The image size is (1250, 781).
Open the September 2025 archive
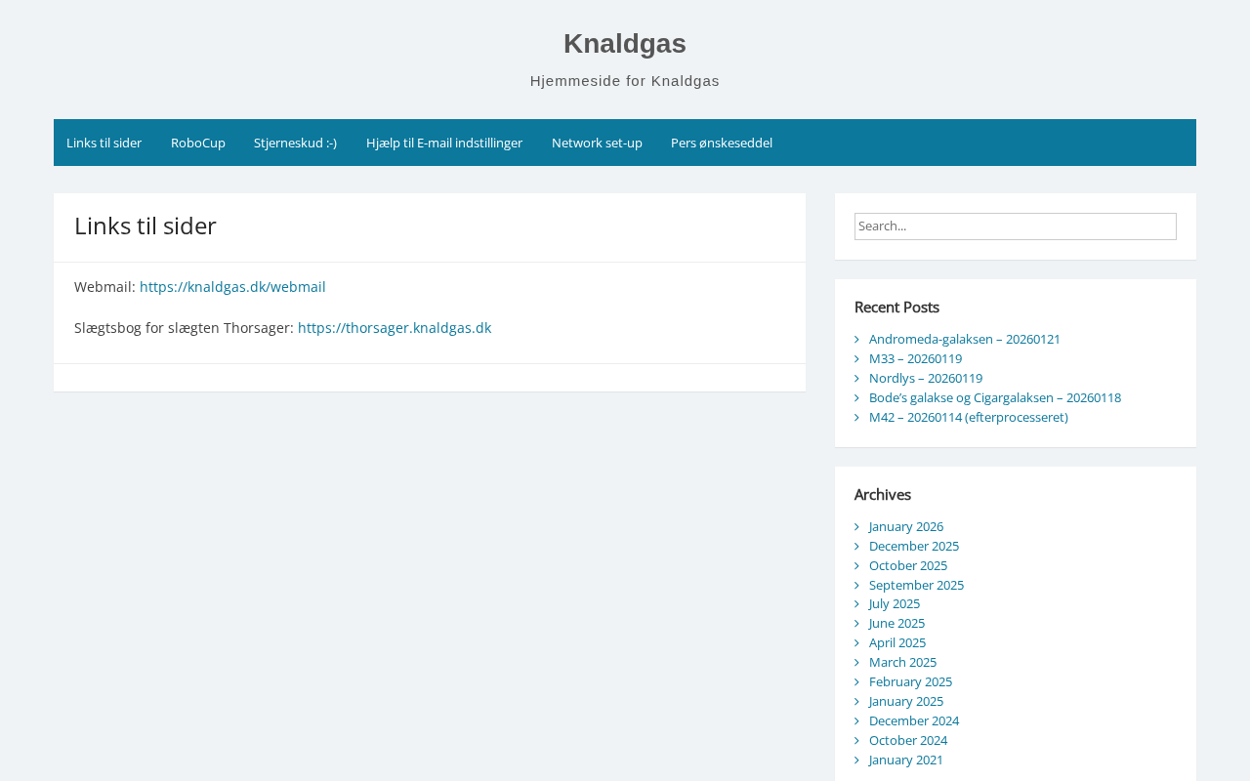(x=916, y=585)
